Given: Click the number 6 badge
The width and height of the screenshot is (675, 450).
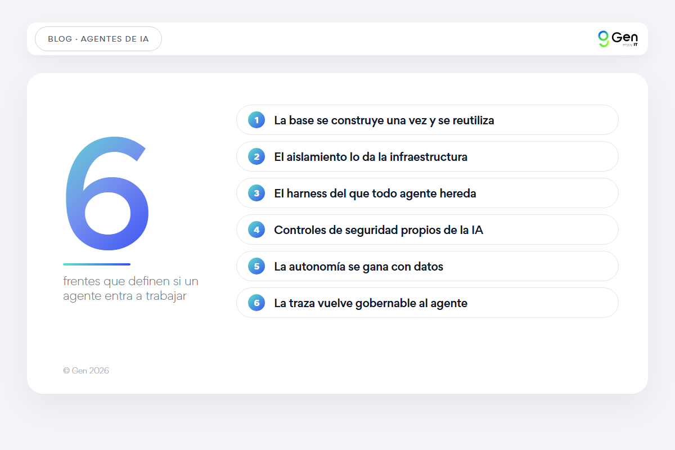Looking at the screenshot, I should [x=256, y=303].
